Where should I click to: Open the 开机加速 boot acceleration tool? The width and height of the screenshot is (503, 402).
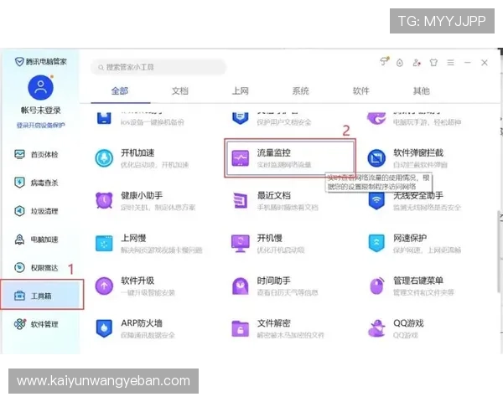pyautogui.click(x=142, y=158)
